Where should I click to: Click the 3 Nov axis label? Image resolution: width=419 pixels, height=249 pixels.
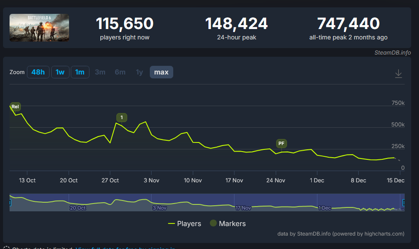(x=152, y=180)
